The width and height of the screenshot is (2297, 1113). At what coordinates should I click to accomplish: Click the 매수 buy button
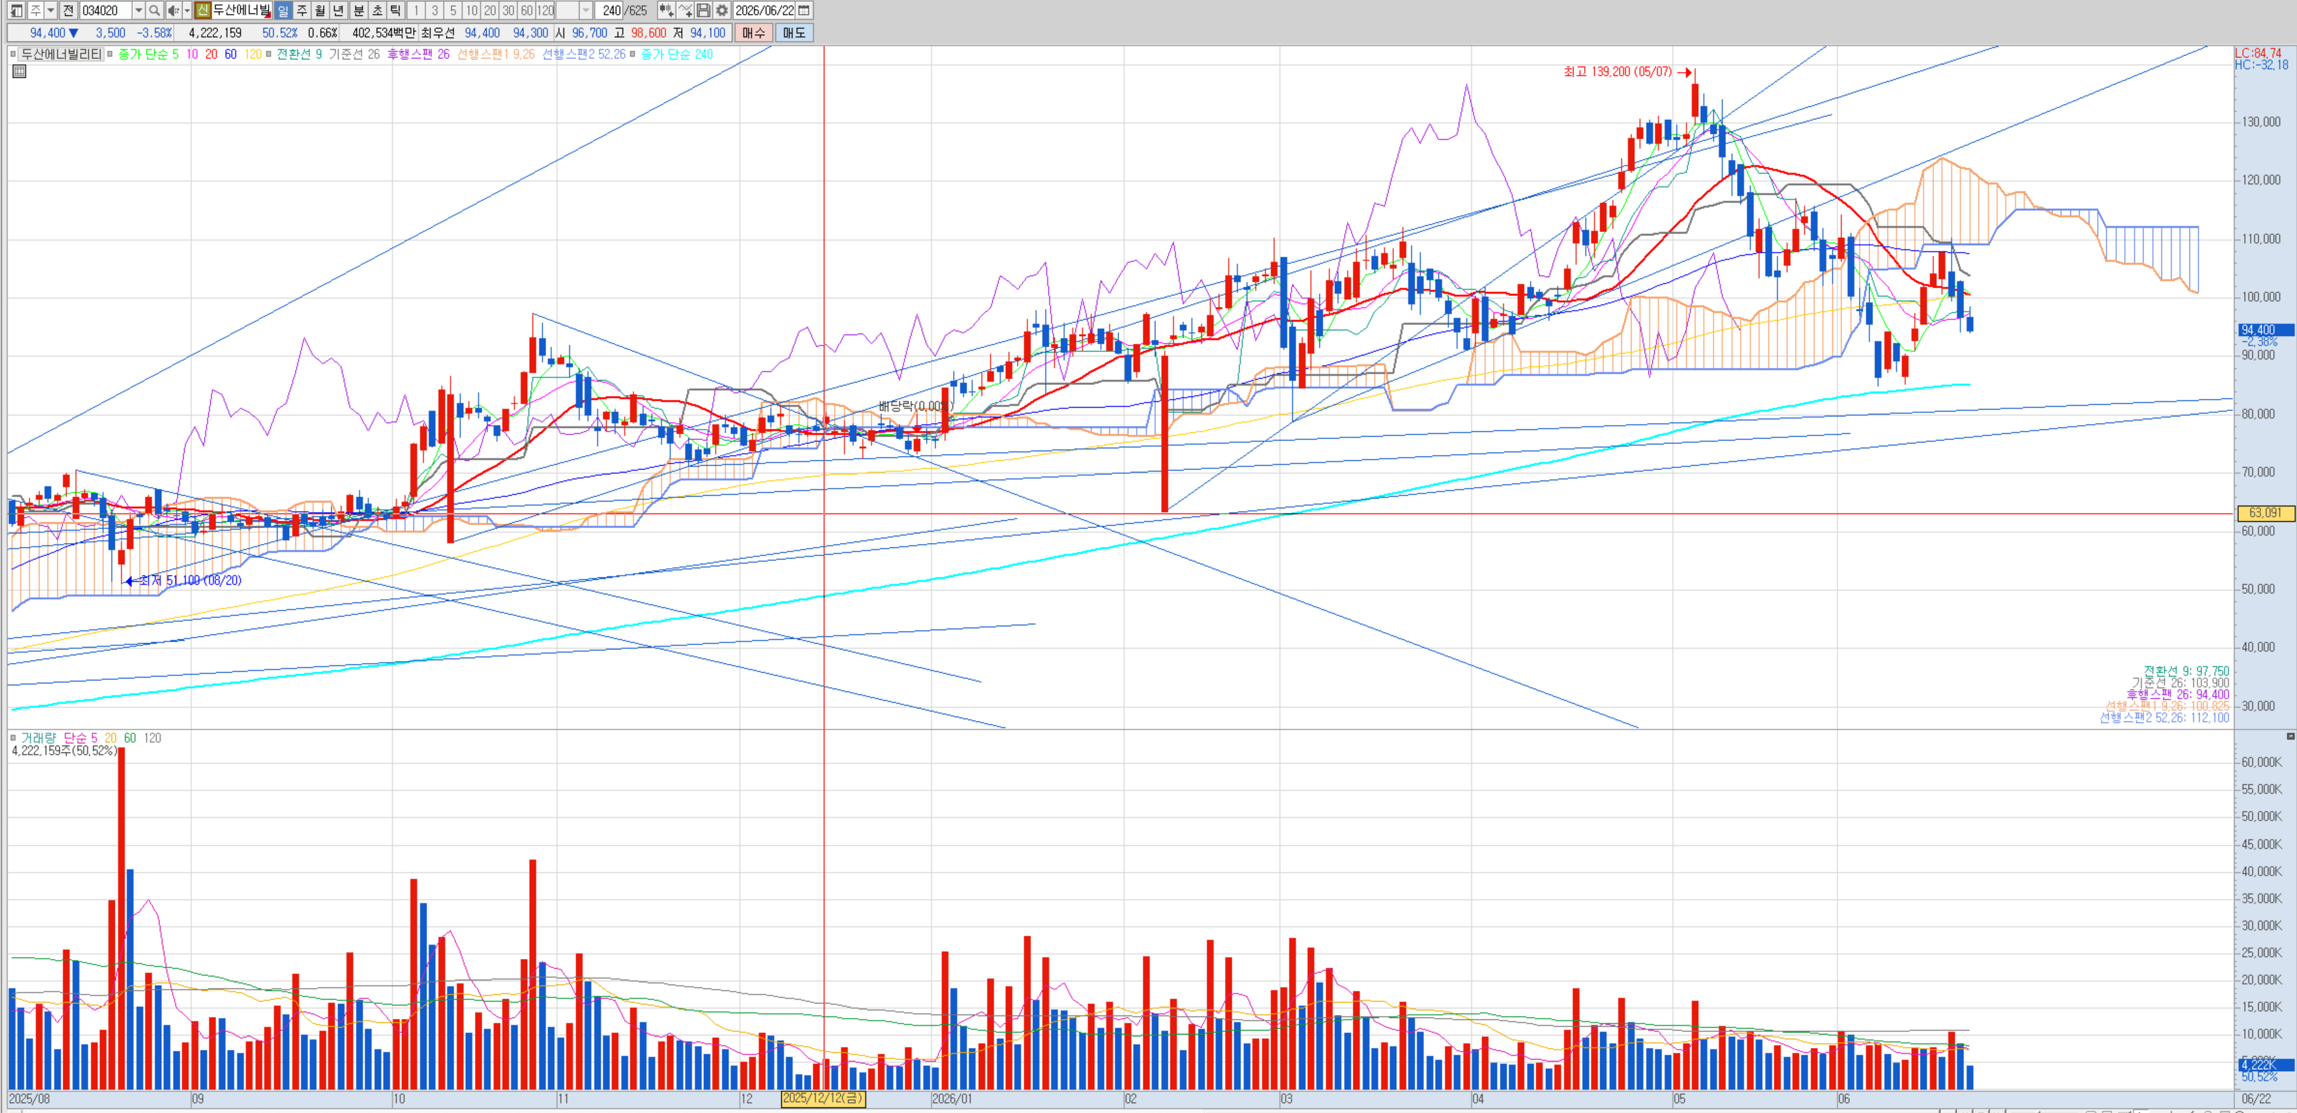tap(754, 33)
